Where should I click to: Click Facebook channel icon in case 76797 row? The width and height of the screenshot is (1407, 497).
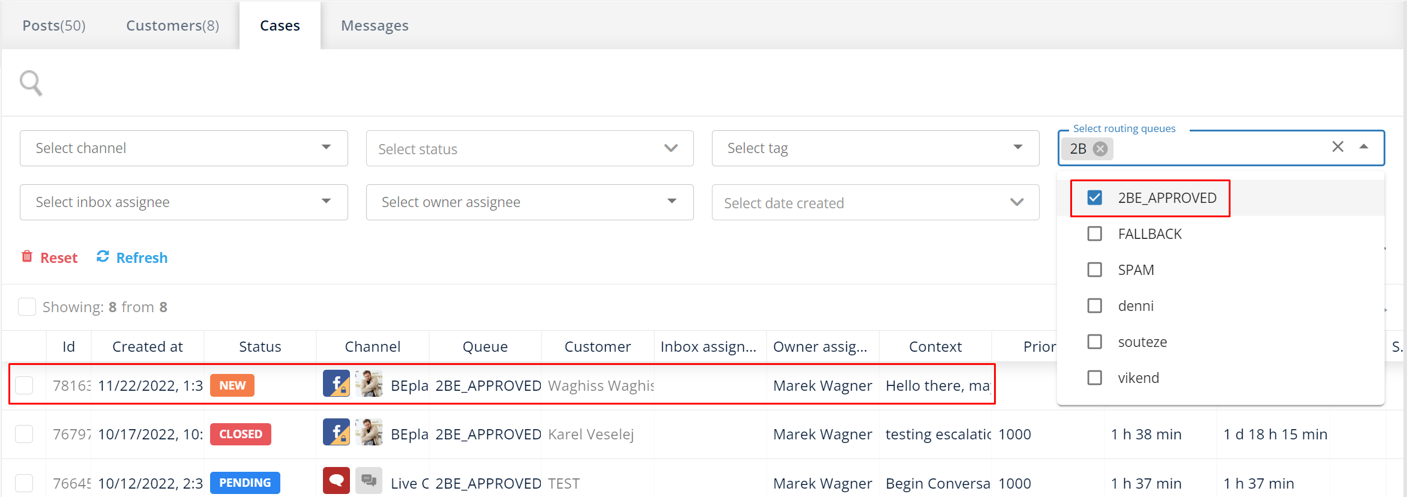(x=336, y=432)
